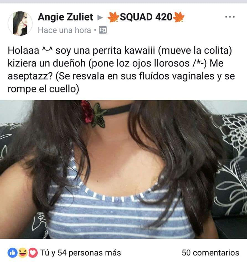Screen dimensions: 247x266
Task: Select the post text starting with Holaaa
Action: (121, 70)
